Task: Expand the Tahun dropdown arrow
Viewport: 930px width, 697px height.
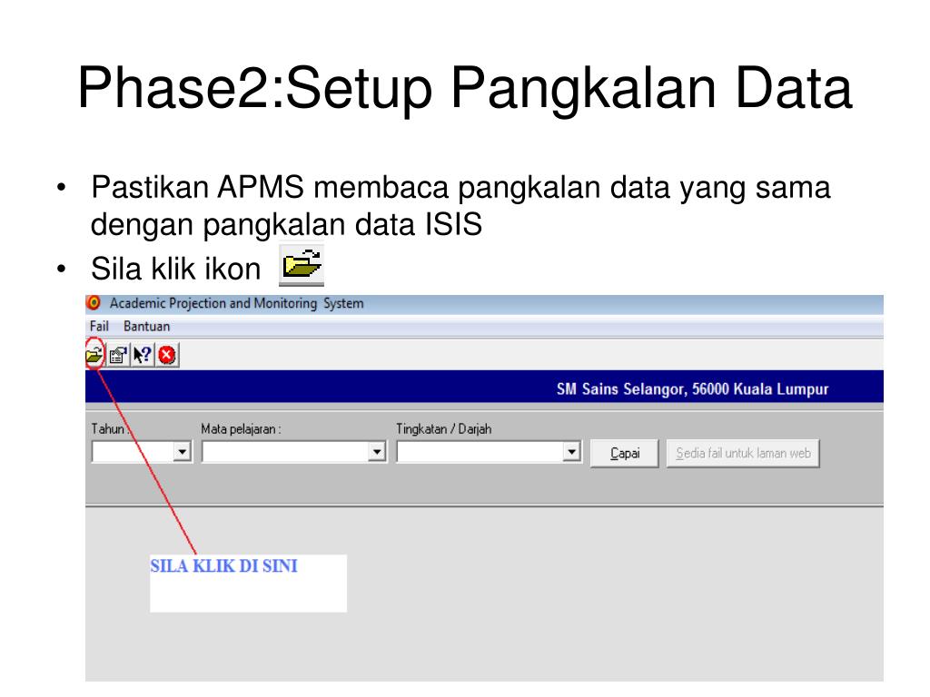Action: tap(182, 452)
